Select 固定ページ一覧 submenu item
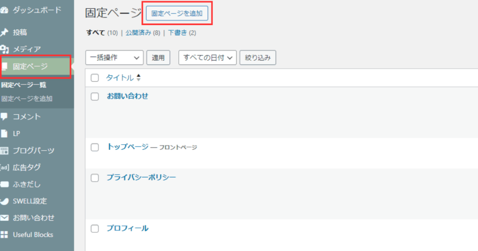 (23, 85)
